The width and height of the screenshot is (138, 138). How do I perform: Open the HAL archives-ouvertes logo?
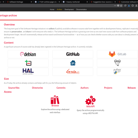pos(28,71)
